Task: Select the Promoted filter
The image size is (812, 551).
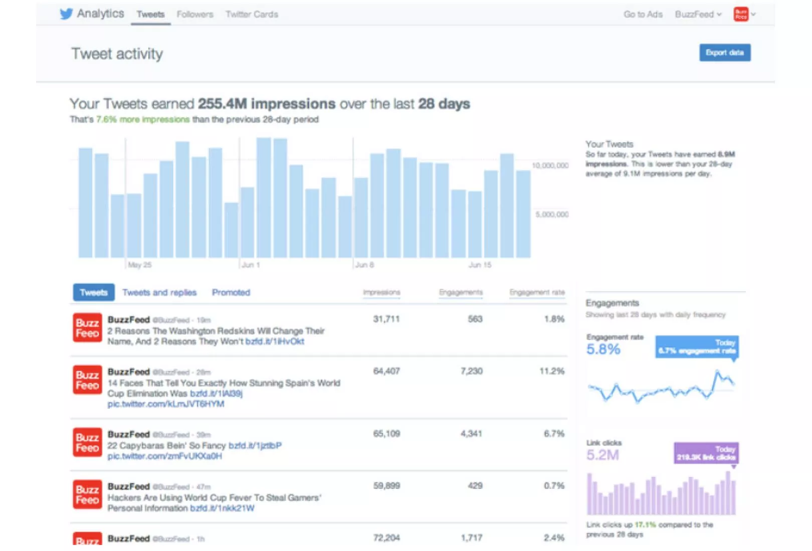Action: click(x=231, y=293)
